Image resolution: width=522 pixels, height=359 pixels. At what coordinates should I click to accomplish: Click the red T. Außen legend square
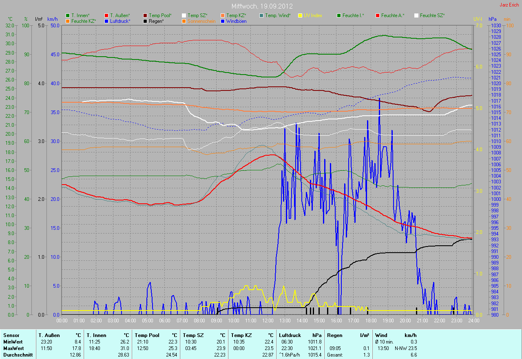point(107,15)
